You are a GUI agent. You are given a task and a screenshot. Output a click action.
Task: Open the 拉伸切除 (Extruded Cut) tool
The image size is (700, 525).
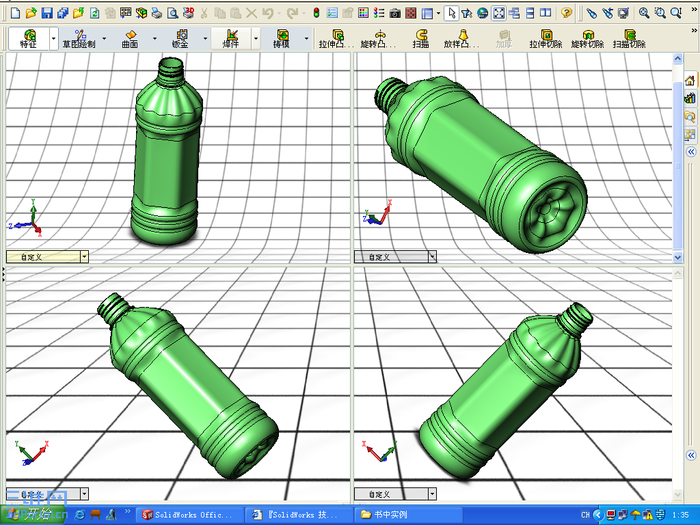(x=546, y=39)
